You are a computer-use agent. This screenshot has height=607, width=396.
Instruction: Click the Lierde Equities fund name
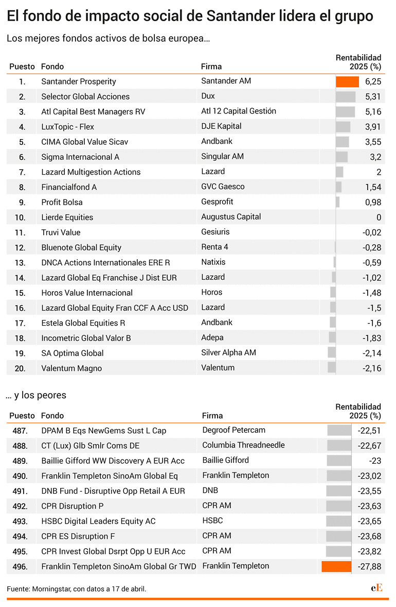click(67, 217)
